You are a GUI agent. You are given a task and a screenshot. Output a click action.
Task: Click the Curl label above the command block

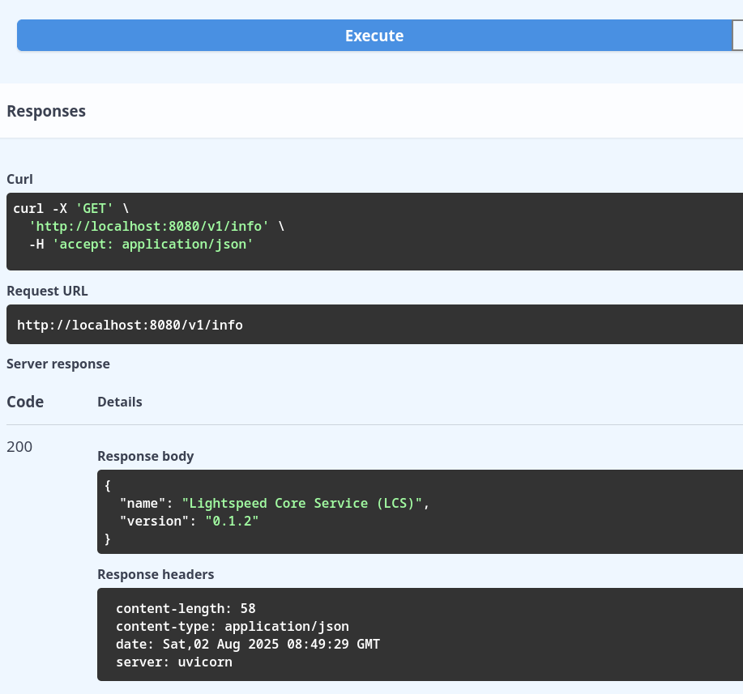click(x=19, y=179)
